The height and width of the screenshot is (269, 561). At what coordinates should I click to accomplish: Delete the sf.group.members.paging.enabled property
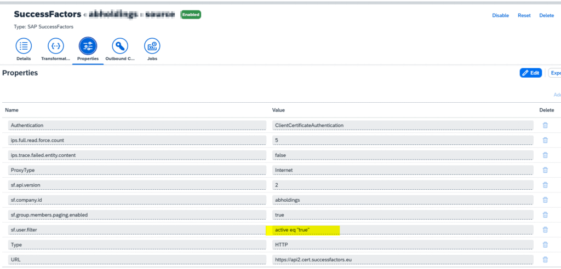coord(545,215)
